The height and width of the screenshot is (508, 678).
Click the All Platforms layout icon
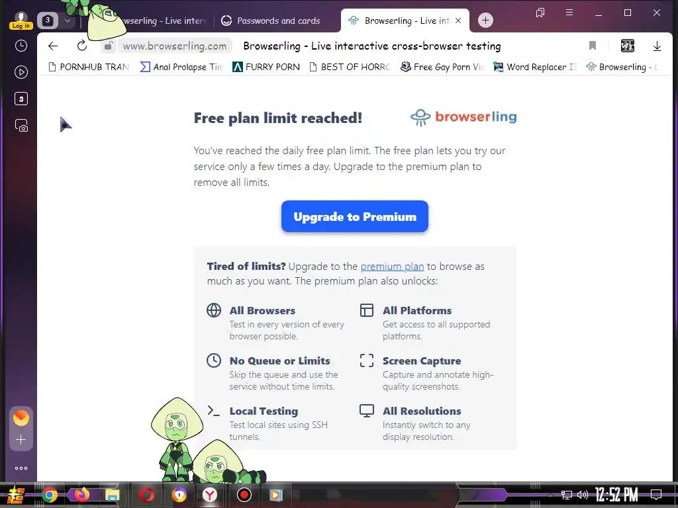367,310
